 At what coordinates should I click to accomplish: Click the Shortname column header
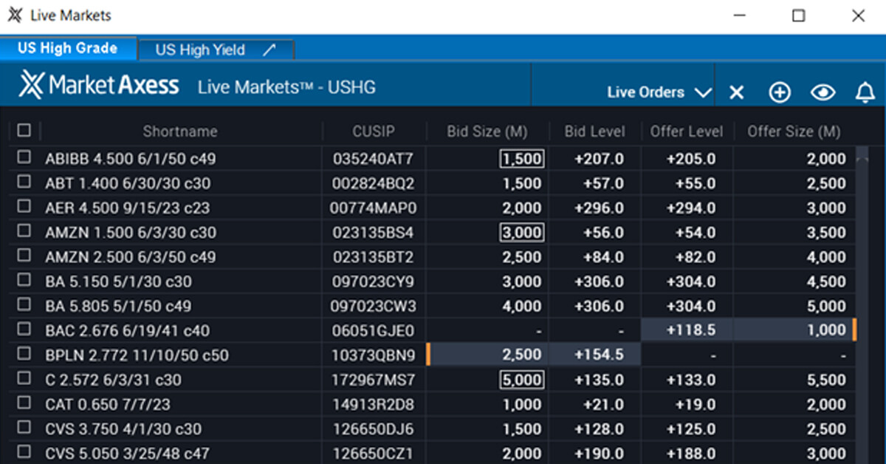pyautogui.click(x=180, y=131)
